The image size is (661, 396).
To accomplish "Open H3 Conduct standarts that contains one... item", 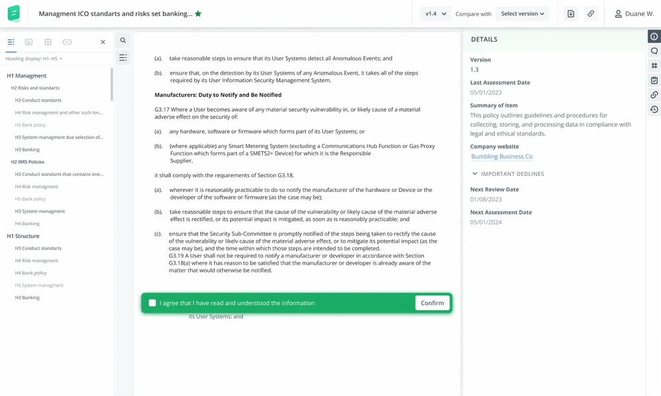I will click(59, 174).
